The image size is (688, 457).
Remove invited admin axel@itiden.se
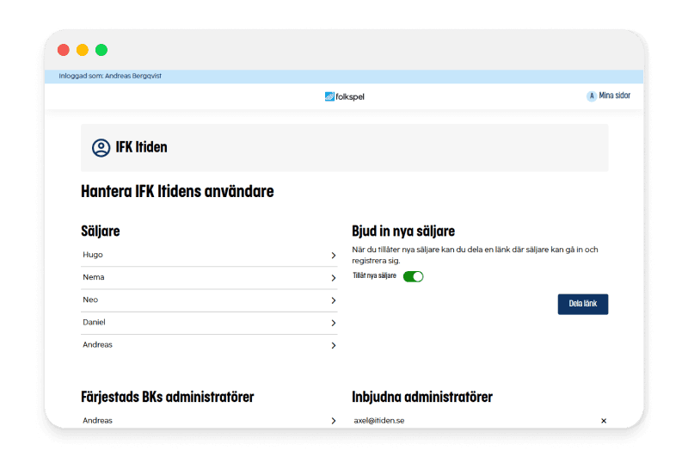point(604,421)
